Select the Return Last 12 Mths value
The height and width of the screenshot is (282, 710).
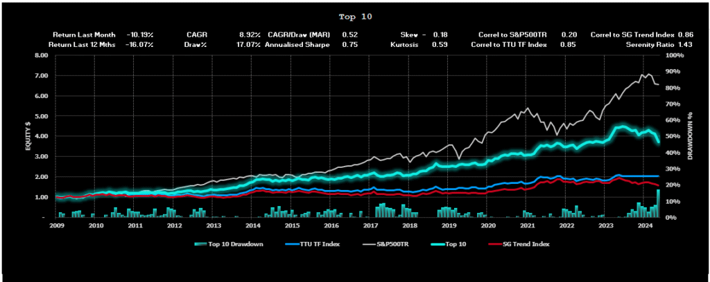coord(140,44)
